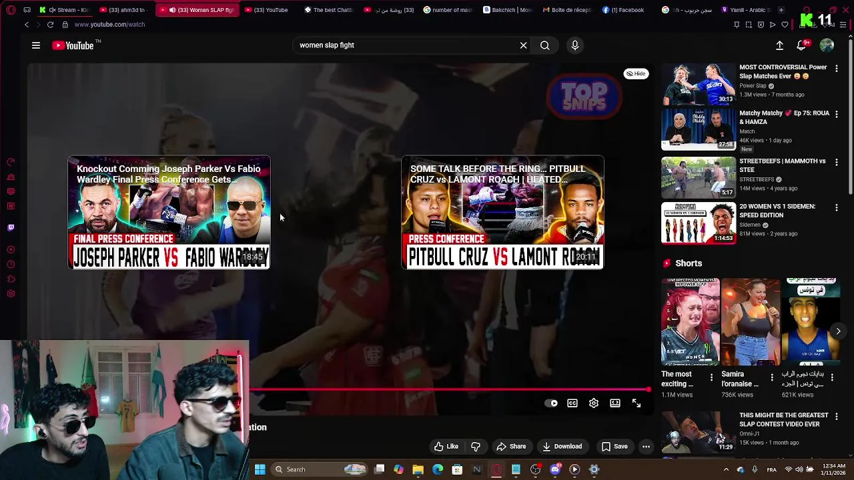Hide the end-screen suggestions with Hide
Viewport: 854px width, 480px height.
point(636,74)
